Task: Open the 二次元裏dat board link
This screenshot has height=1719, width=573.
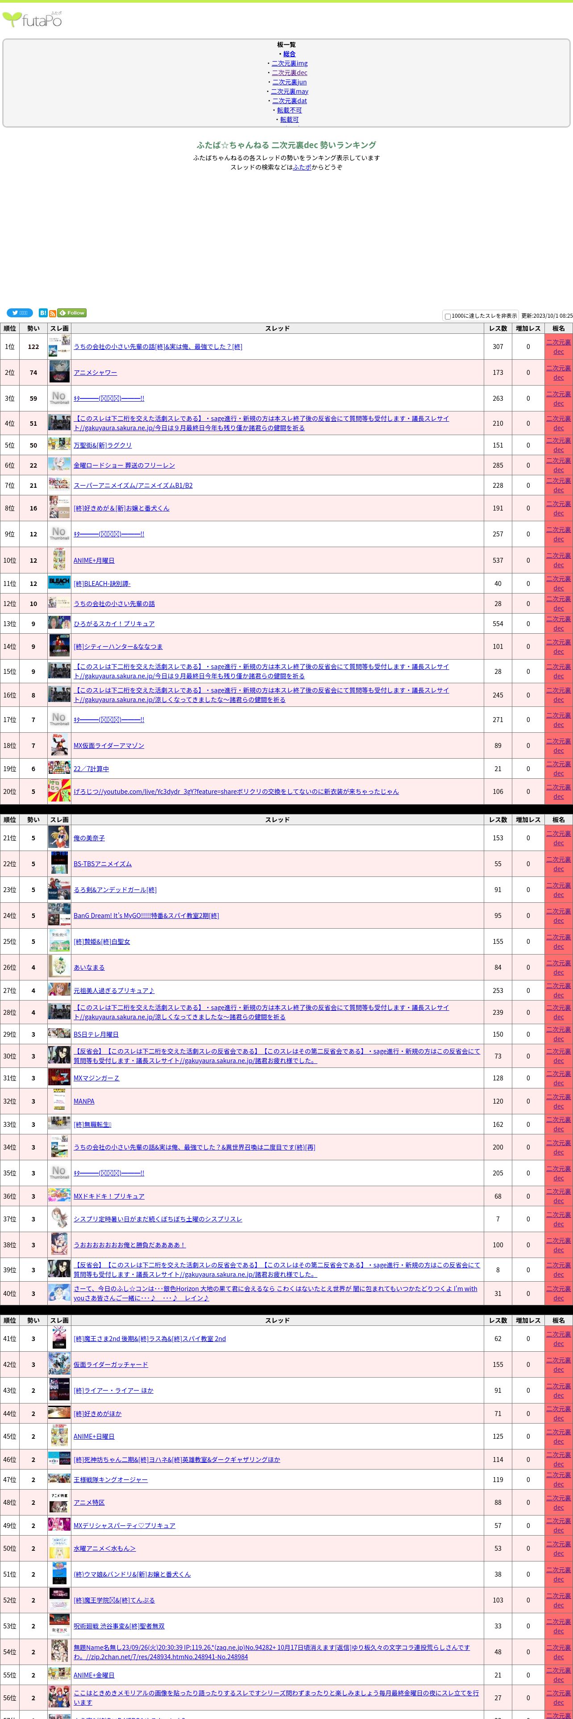Action: pyautogui.click(x=290, y=101)
